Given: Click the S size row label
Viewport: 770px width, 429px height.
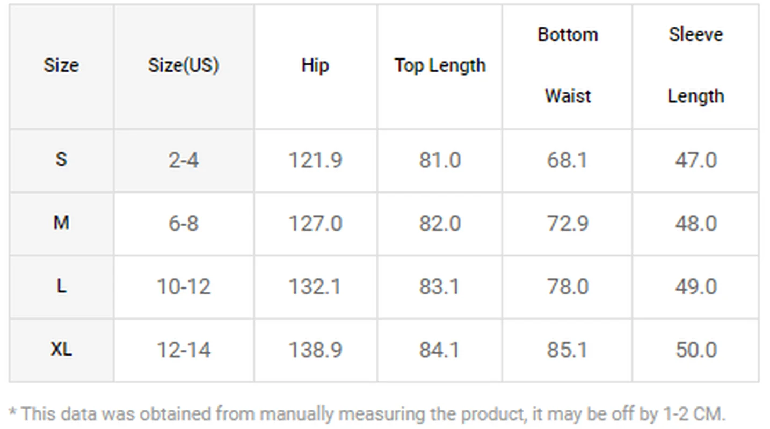Looking at the screenshot, I should click(61, 159).
